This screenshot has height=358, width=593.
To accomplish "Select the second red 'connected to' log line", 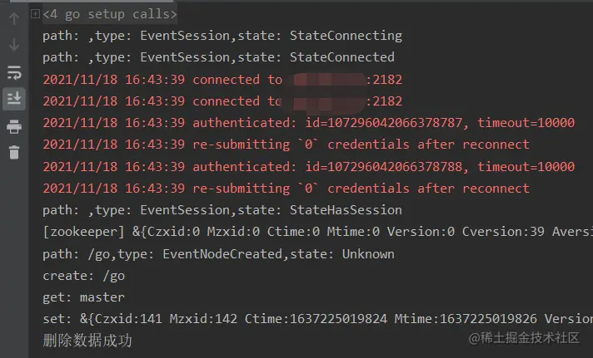I will point(222,101).
